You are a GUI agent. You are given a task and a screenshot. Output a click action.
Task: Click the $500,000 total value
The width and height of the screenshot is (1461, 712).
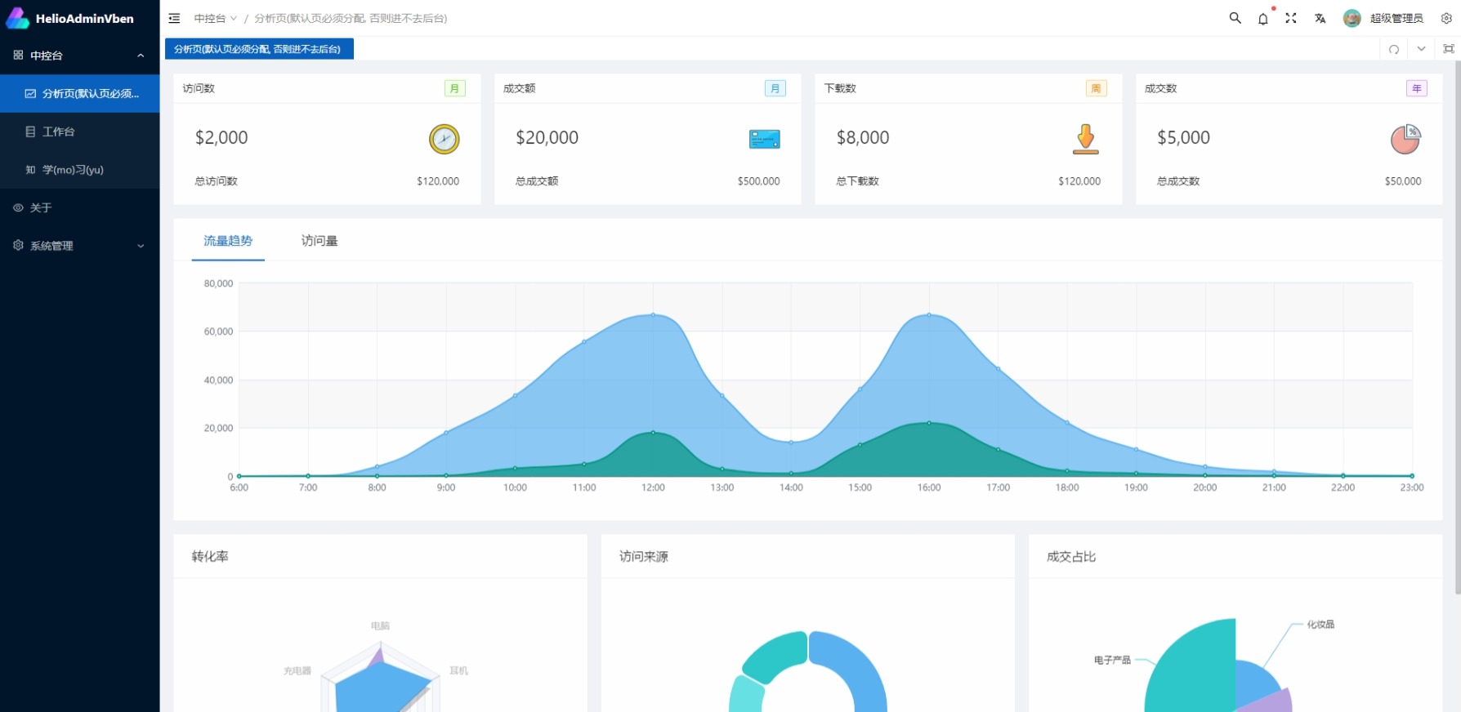coord(759,181)
